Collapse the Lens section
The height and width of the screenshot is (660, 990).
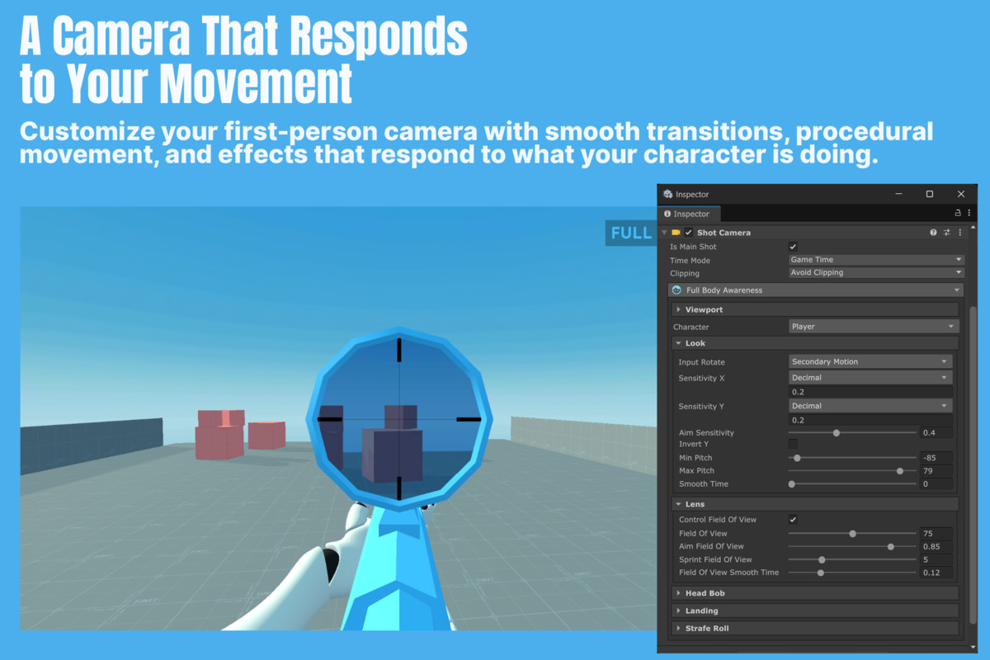[814, 504]
